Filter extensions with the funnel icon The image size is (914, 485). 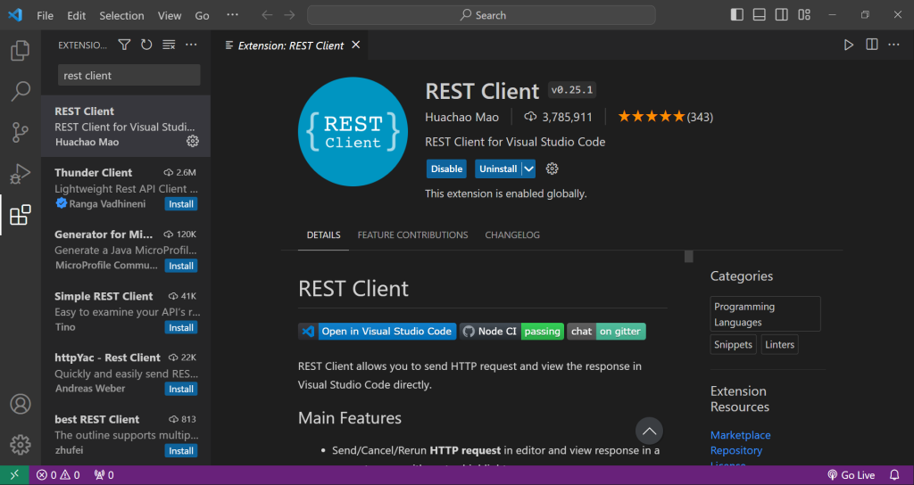click(x=124, y=45)
